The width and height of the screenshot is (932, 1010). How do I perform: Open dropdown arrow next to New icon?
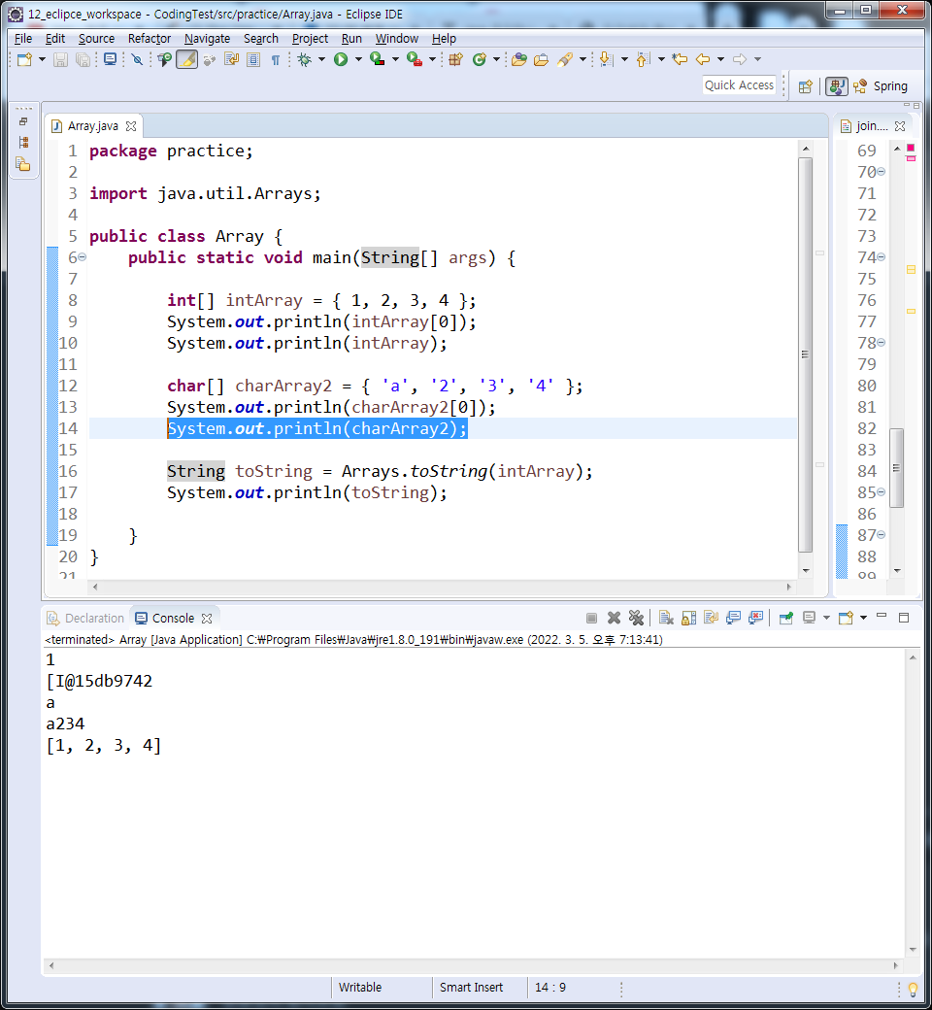tap(42, 60)
